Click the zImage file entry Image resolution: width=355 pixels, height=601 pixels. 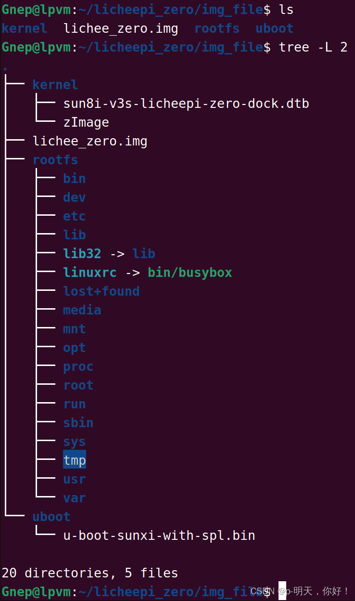(86, 122)
